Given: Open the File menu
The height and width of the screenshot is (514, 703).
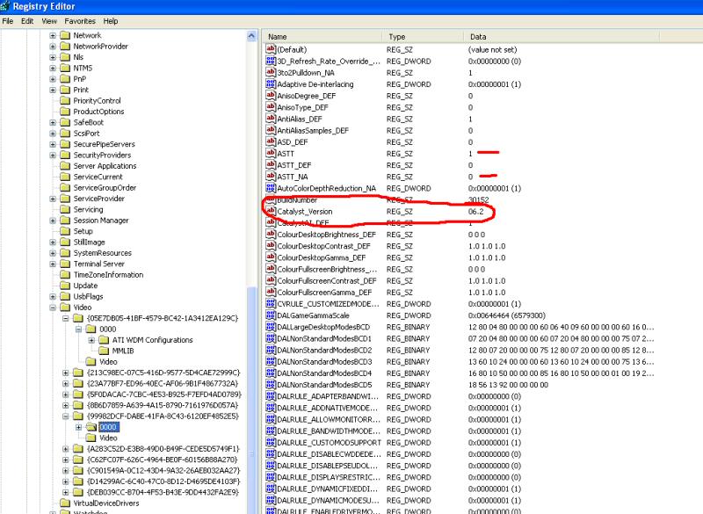Looking at the screenshot, I should pos(7,20).
